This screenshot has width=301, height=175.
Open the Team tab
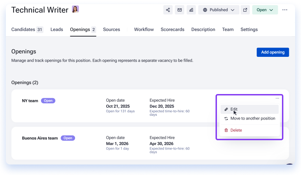click(x=228, y=29)
